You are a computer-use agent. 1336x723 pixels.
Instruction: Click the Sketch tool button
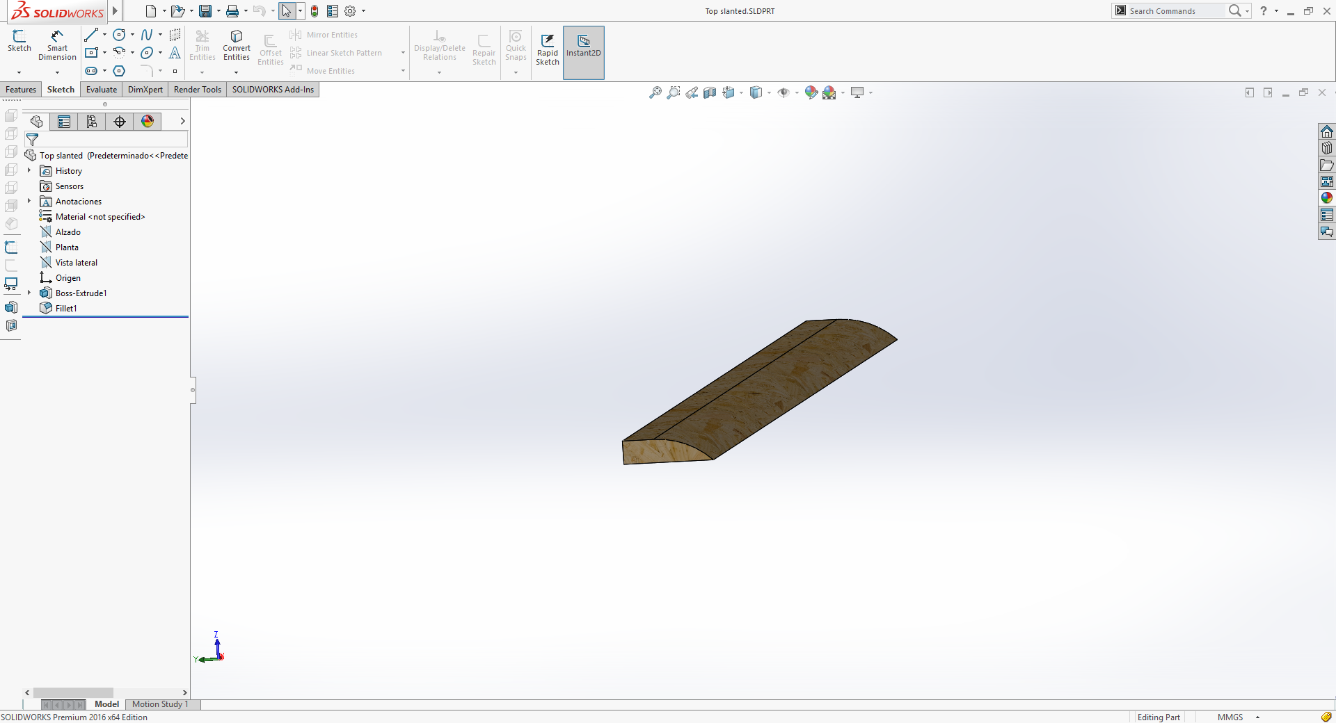pyautogui.click(x=19, y=42)
